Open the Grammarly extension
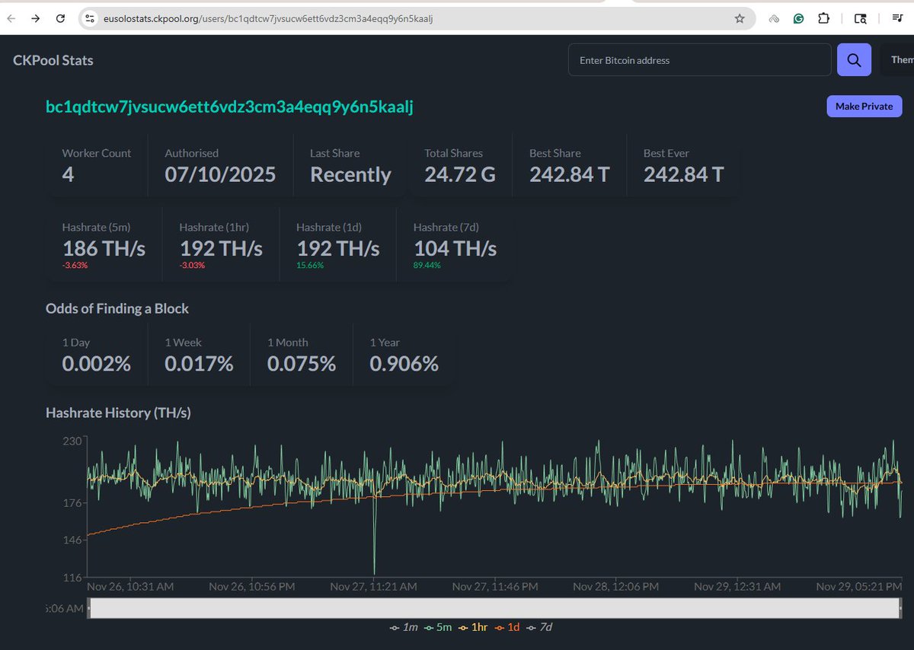This screenshot has width=914, height=650. pyautogui.click(x=798, y=19)
